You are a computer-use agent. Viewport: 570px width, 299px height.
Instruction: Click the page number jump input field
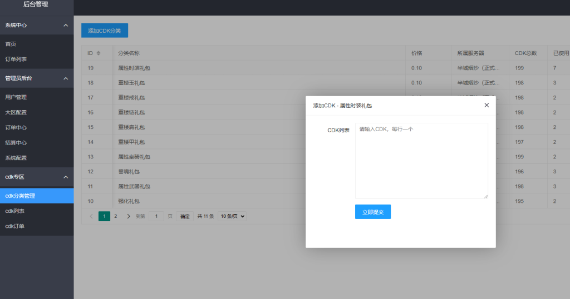pyautogui.click(x=156, y=216)
